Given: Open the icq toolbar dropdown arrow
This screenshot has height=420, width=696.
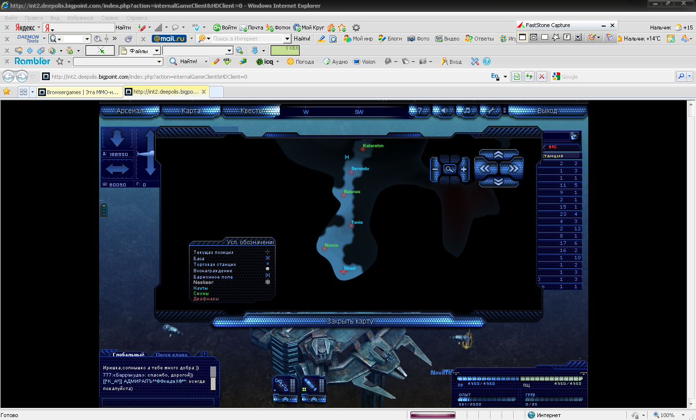Looking at the screenshot, I should [x=277, y=62].
